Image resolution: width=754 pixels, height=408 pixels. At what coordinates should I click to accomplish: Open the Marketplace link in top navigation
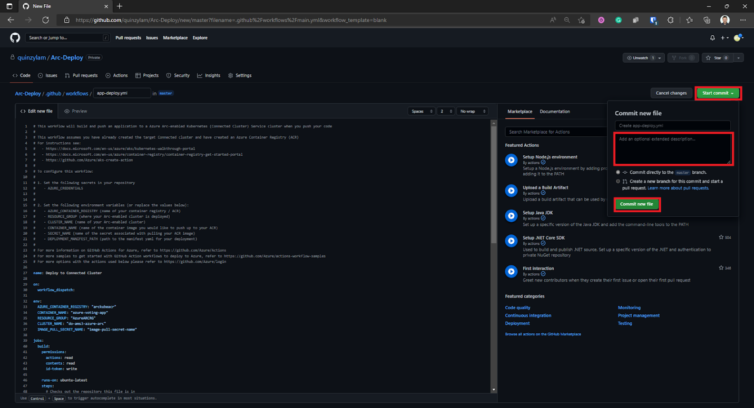(x=175, y=38)
